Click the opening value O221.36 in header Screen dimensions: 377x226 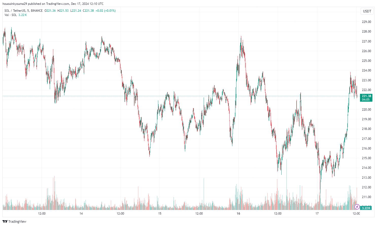50,11
